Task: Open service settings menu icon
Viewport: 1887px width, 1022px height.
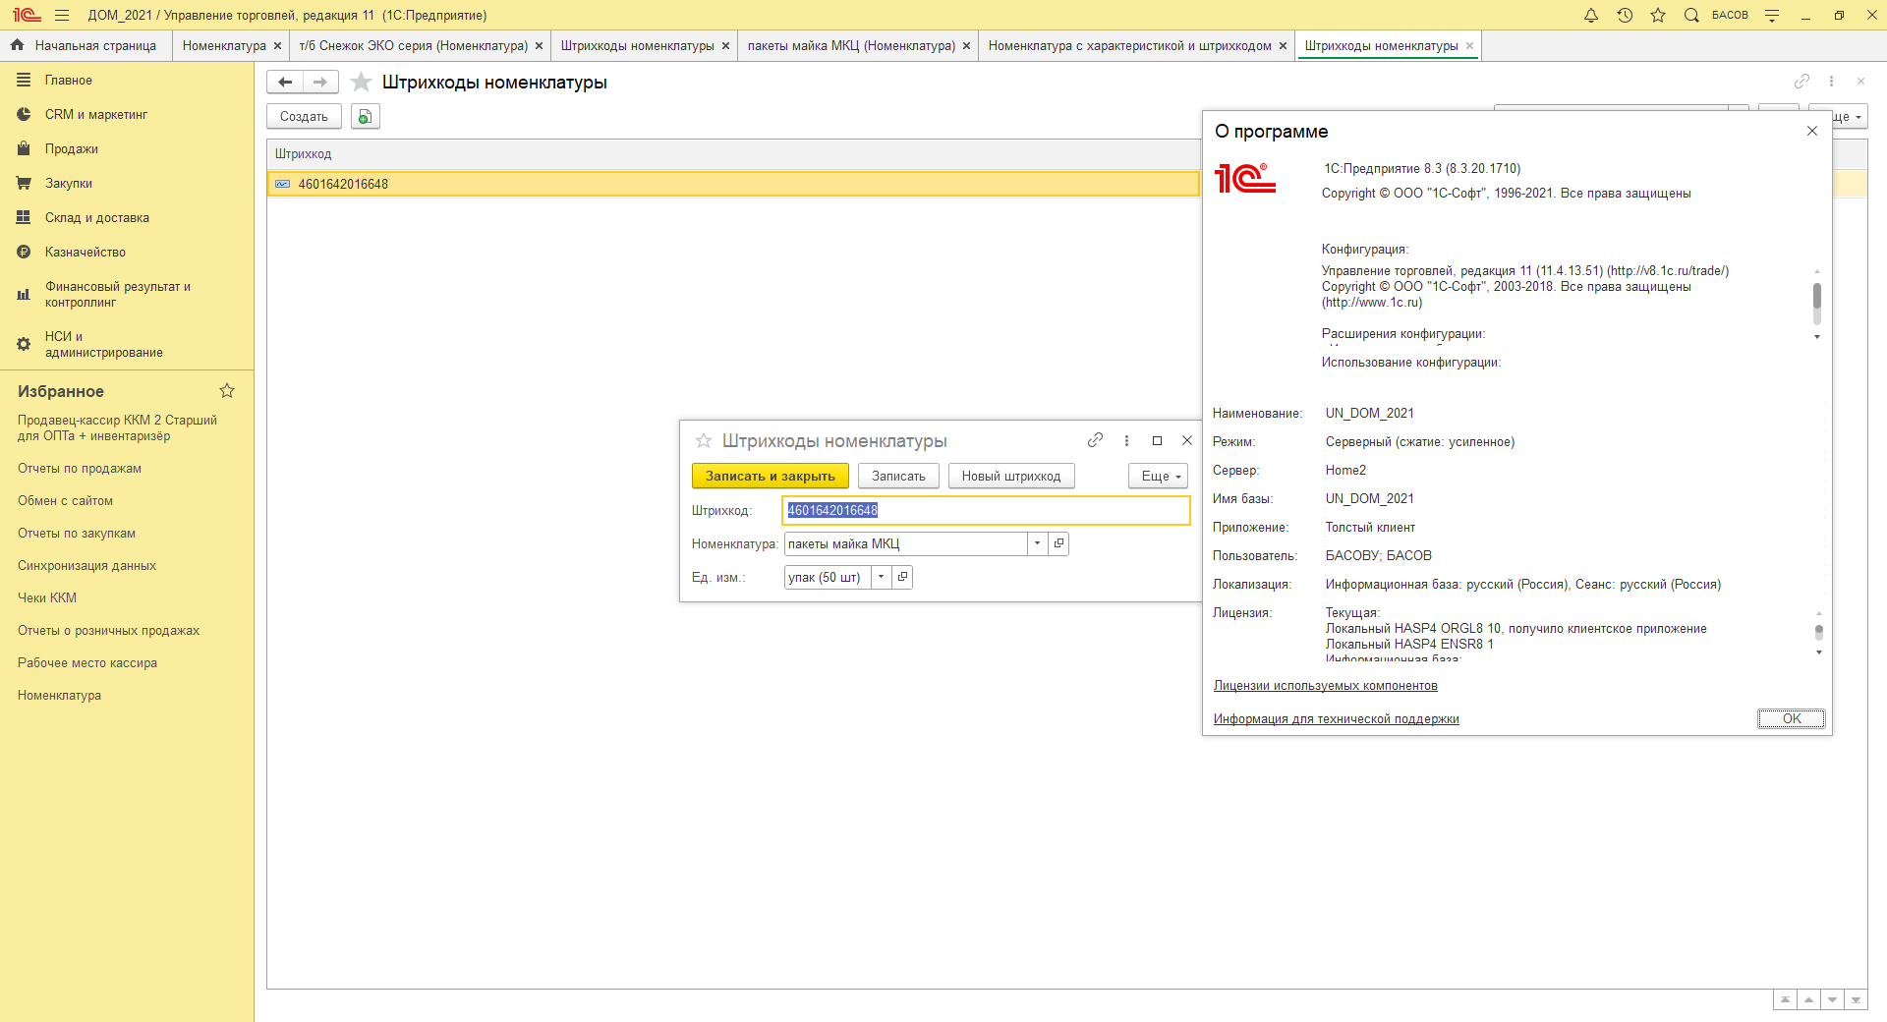Action: coord(1772,15)
